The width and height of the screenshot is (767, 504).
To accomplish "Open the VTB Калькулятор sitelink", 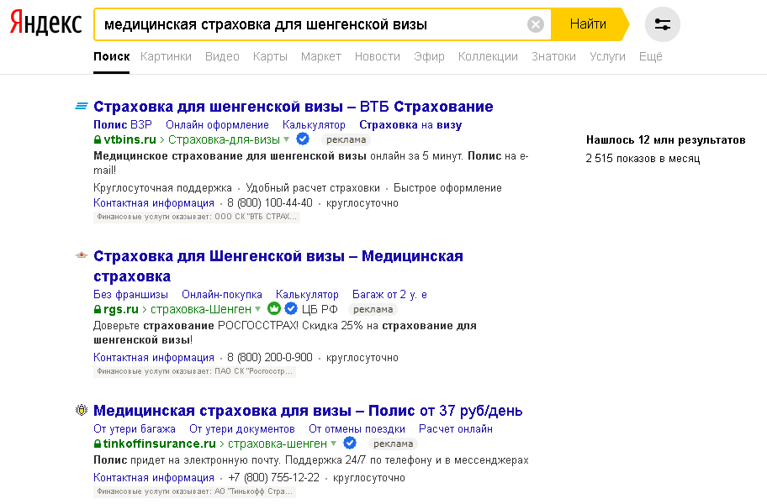I will pyautogui.click(x=314, y=124).
